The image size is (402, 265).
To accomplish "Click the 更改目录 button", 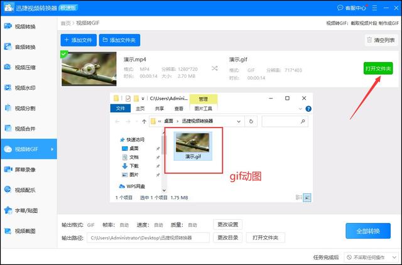I will point(227,237).
